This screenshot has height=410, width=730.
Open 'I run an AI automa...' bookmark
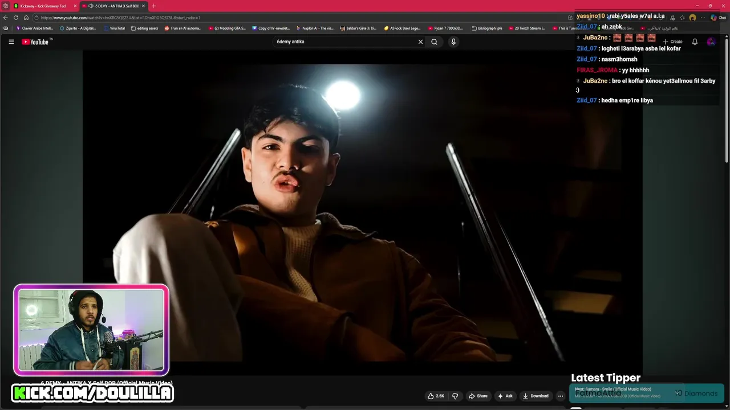click(x=183, y=28)
